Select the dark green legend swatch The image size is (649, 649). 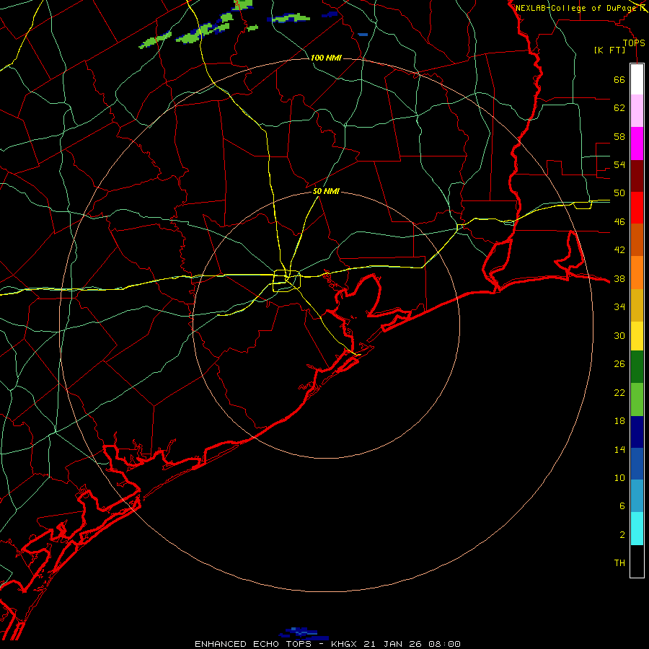637,367
